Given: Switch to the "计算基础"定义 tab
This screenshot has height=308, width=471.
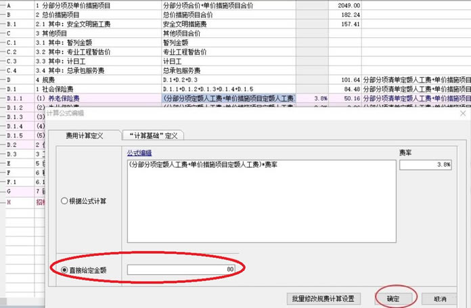Looking at the screenshot, I should (154, 136).
